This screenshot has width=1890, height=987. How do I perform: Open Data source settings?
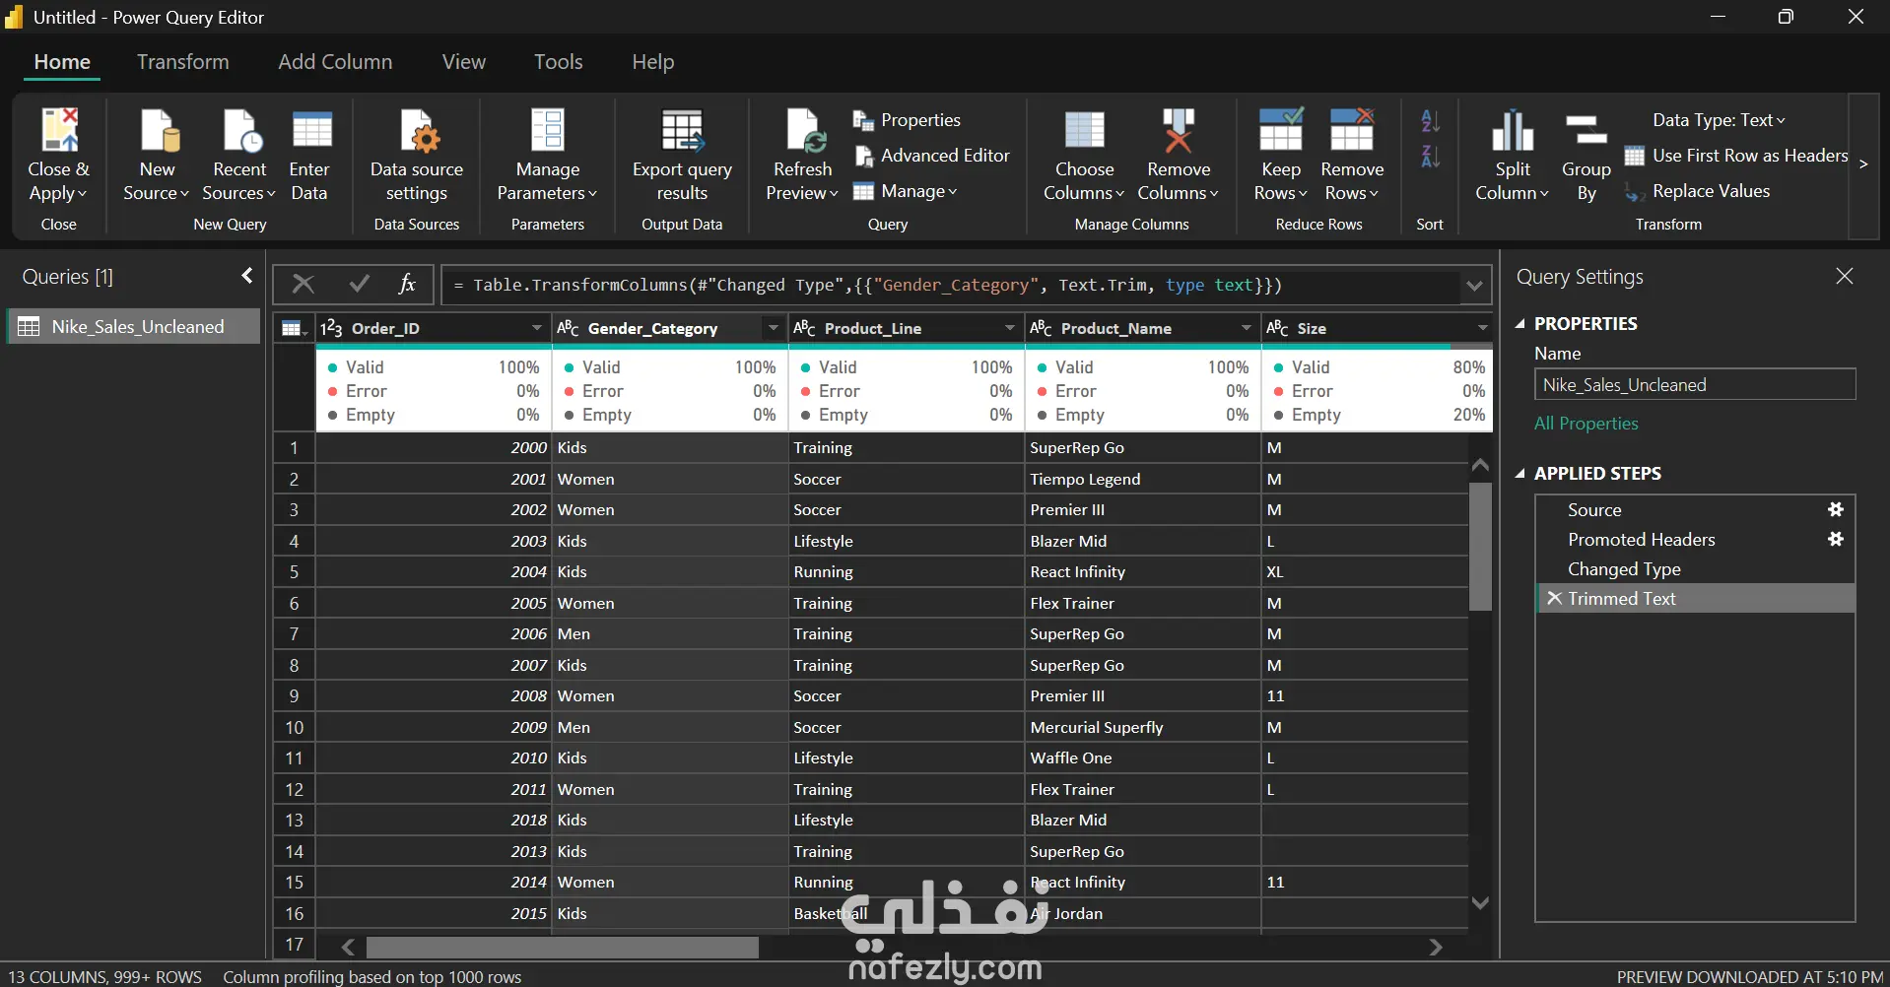(417, 154)
